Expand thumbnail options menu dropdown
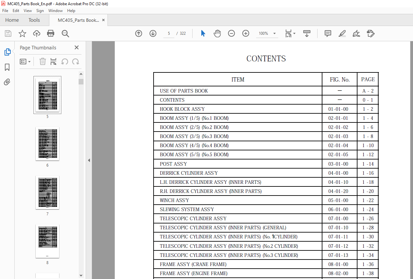The width and height of the screenshot is (413, 279). click(x=25, y=62)
